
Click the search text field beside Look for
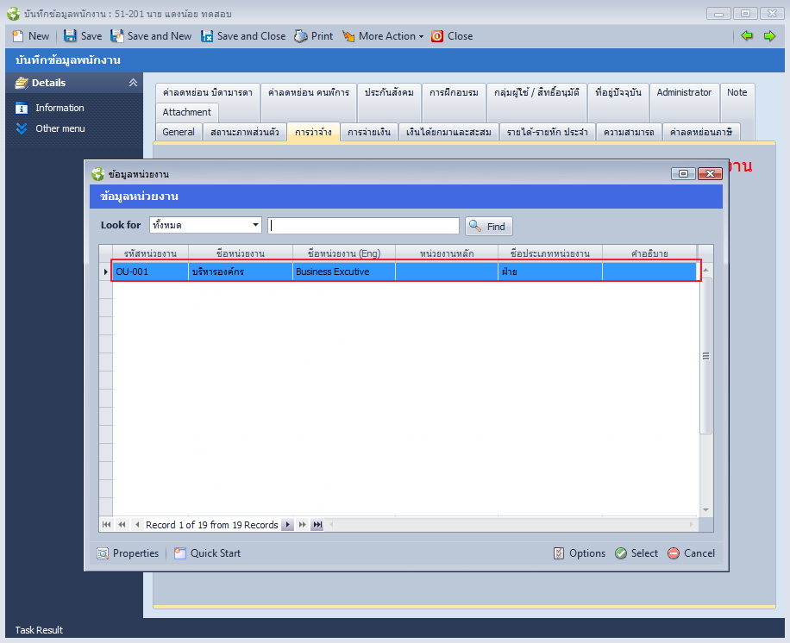point(363,226)
